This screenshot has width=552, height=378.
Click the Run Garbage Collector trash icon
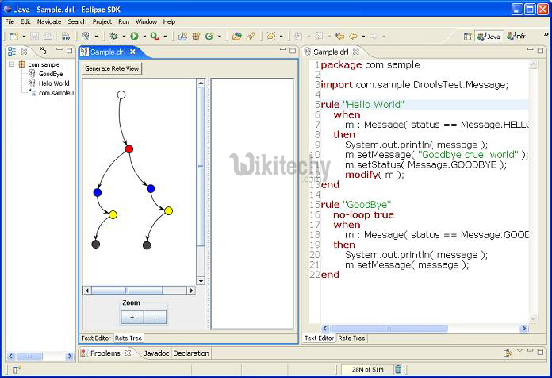[398, 369]
